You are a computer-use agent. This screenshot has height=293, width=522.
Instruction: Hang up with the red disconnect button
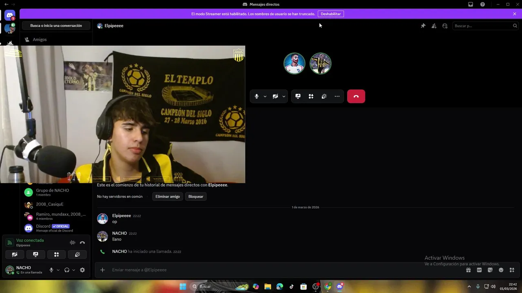[356, 96]
